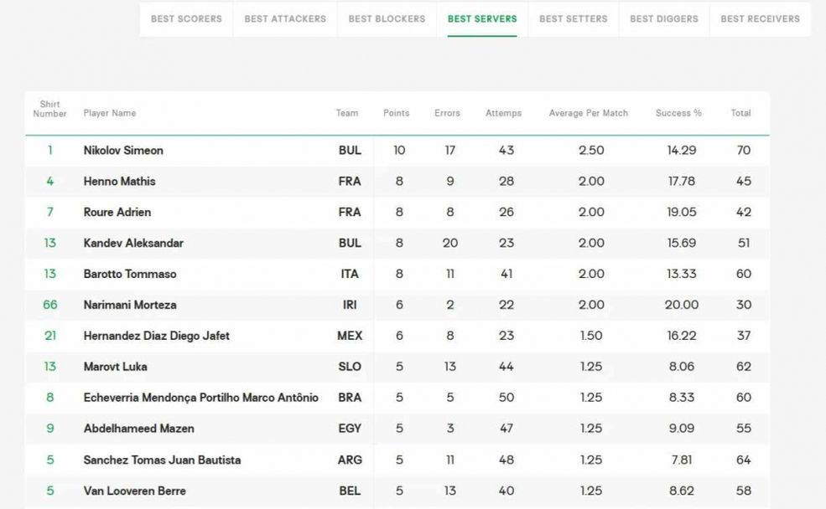Click shirt number 66 in table
Viewport: 826px width, 509px height.
pos(50,305)
